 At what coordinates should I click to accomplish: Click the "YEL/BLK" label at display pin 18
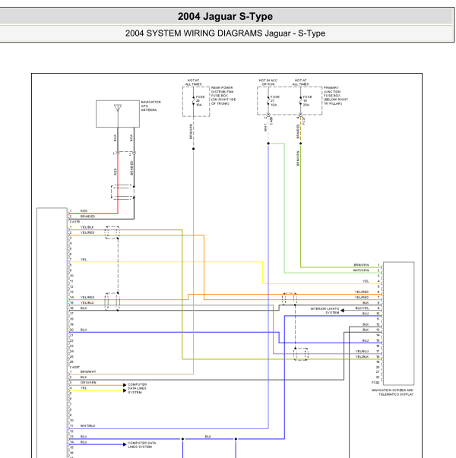point(362,357)
